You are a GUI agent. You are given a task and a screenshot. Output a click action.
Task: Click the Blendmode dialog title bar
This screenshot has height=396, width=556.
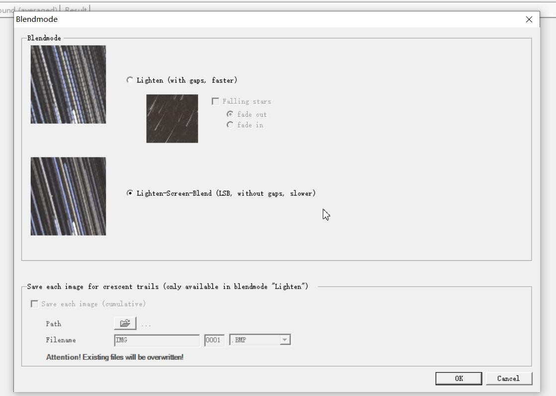(249, 19)
